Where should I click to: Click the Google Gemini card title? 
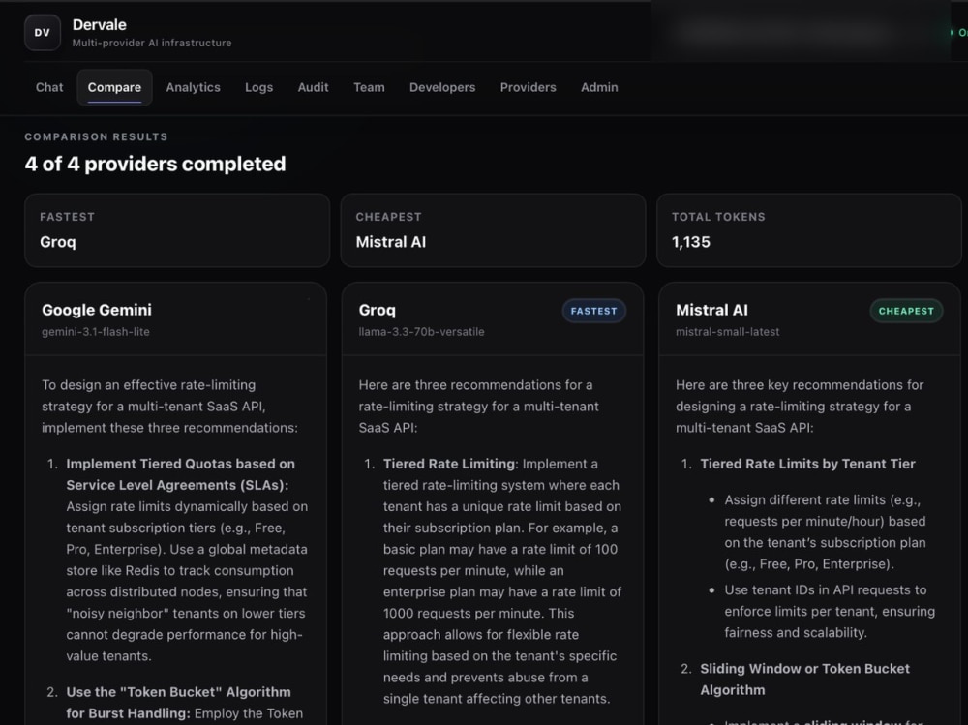tap(96, 310)
